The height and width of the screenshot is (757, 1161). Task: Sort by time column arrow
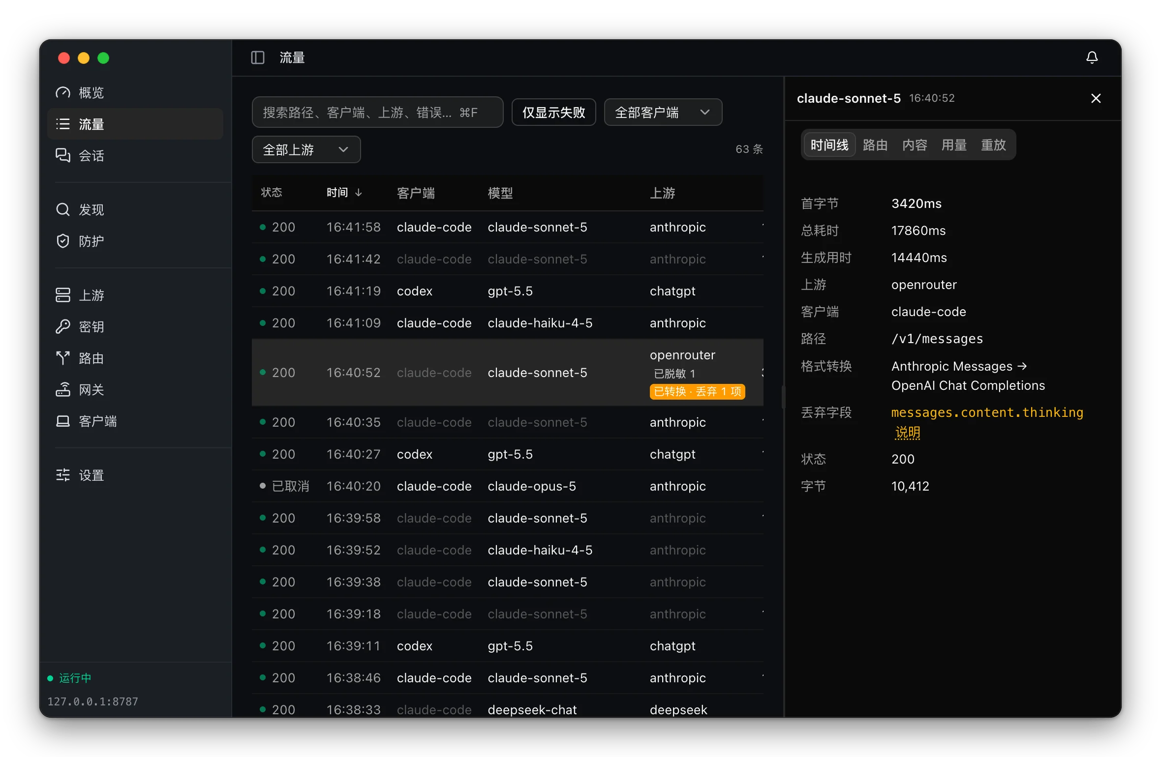click(359, 192)
